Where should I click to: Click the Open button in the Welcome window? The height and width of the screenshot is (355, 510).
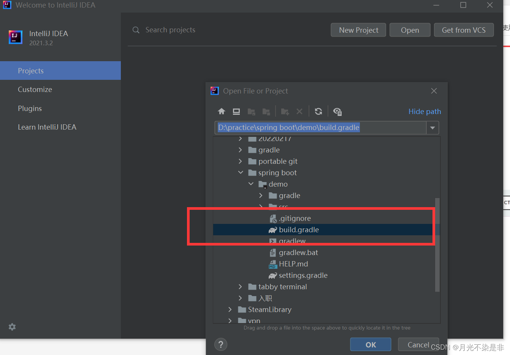tap(410, 30)
